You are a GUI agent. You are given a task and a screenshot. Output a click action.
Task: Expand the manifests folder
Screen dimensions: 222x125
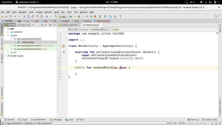[8, 32]
